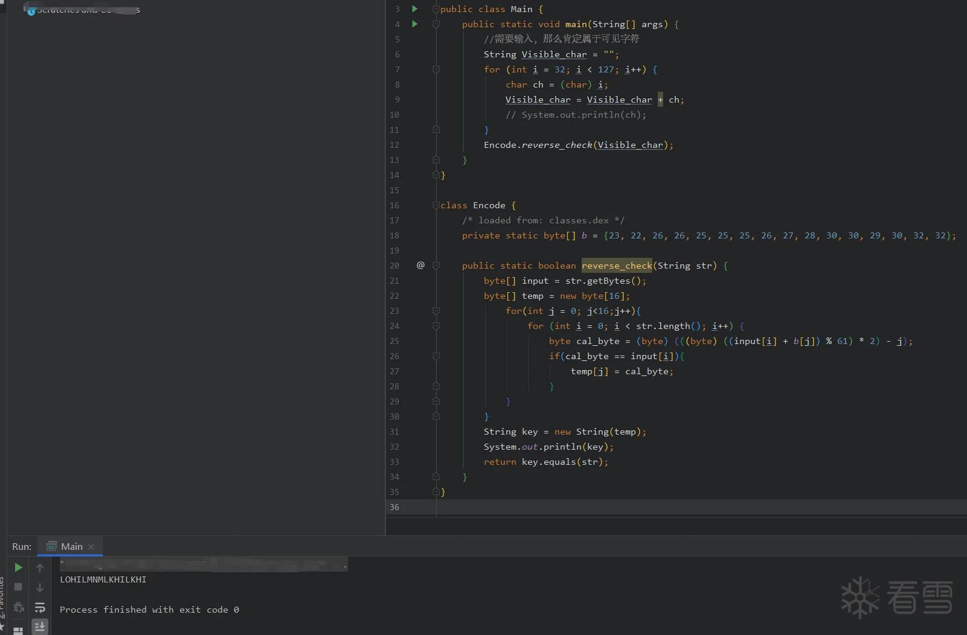Place caret on empty line 36 of editor

click(701, 507)
